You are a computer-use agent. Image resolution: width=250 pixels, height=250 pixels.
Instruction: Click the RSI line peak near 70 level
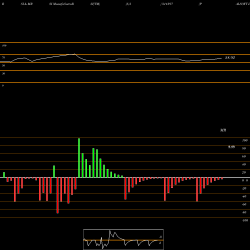click(x=74, y=54)
